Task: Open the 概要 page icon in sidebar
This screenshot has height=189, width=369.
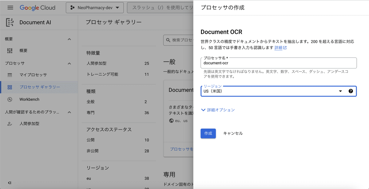Action: [x=10, y=51]
